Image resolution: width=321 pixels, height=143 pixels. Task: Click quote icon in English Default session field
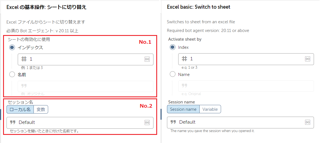click(173, 122)
